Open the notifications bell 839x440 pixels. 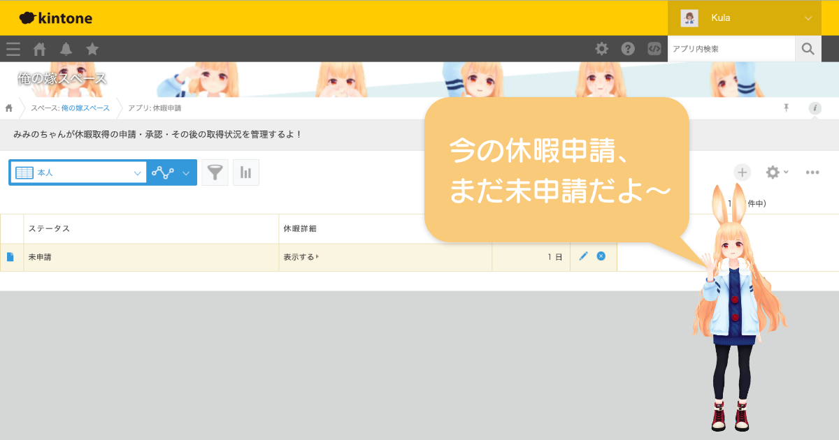pos(66,49)
